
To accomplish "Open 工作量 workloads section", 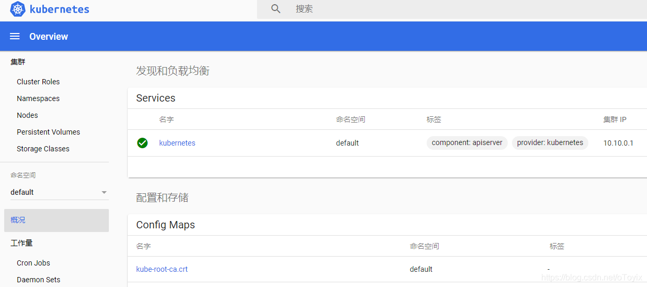I will coord(21,243).
